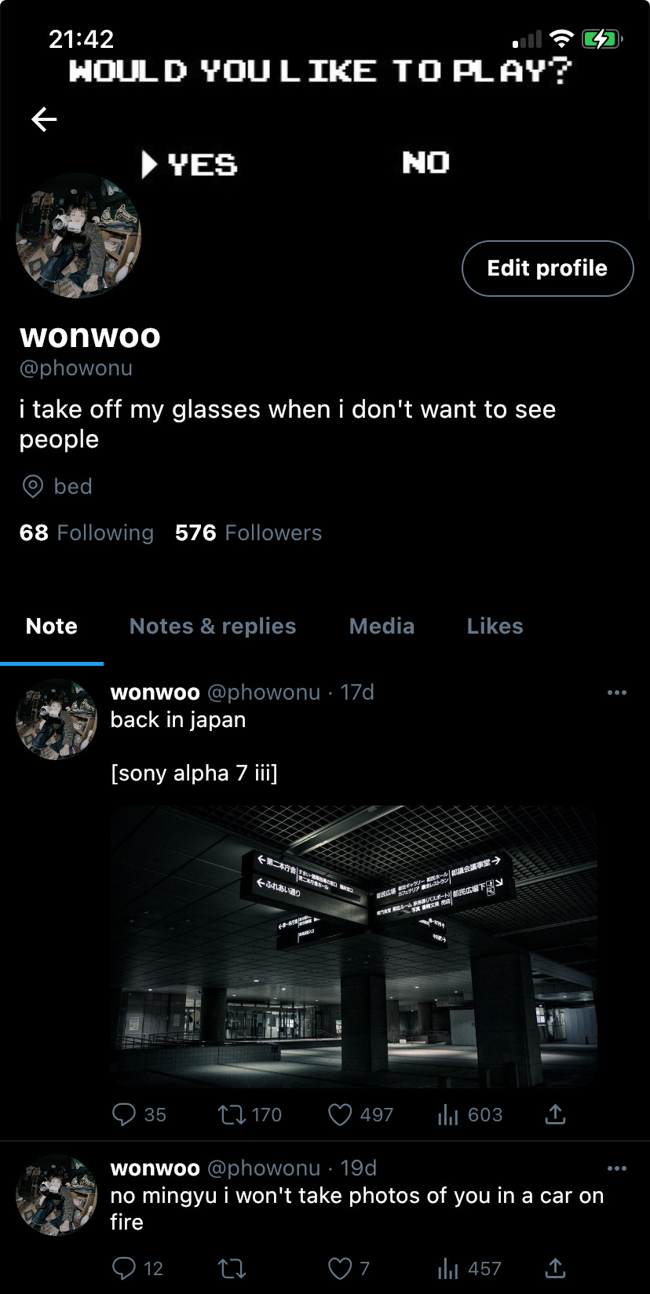Like the mingyu car on fire post
Viewport: 650px width, 1294px height.
click(x=339, y=1268)
